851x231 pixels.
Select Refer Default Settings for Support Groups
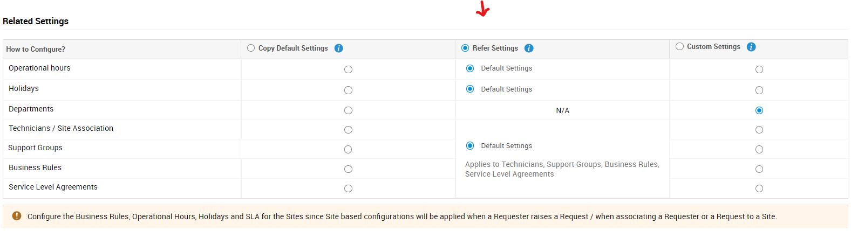(470, 146)
